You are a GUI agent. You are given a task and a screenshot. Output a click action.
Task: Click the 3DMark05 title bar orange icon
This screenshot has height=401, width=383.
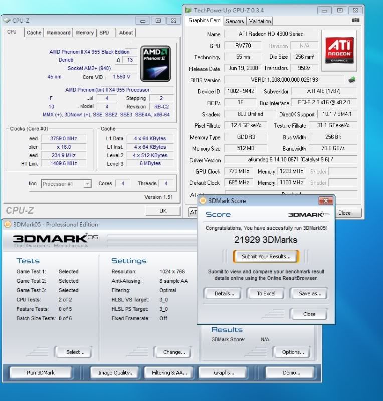(x=8, y=224)
